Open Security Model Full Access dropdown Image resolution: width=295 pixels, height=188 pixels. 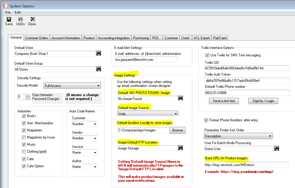[72, 86]
